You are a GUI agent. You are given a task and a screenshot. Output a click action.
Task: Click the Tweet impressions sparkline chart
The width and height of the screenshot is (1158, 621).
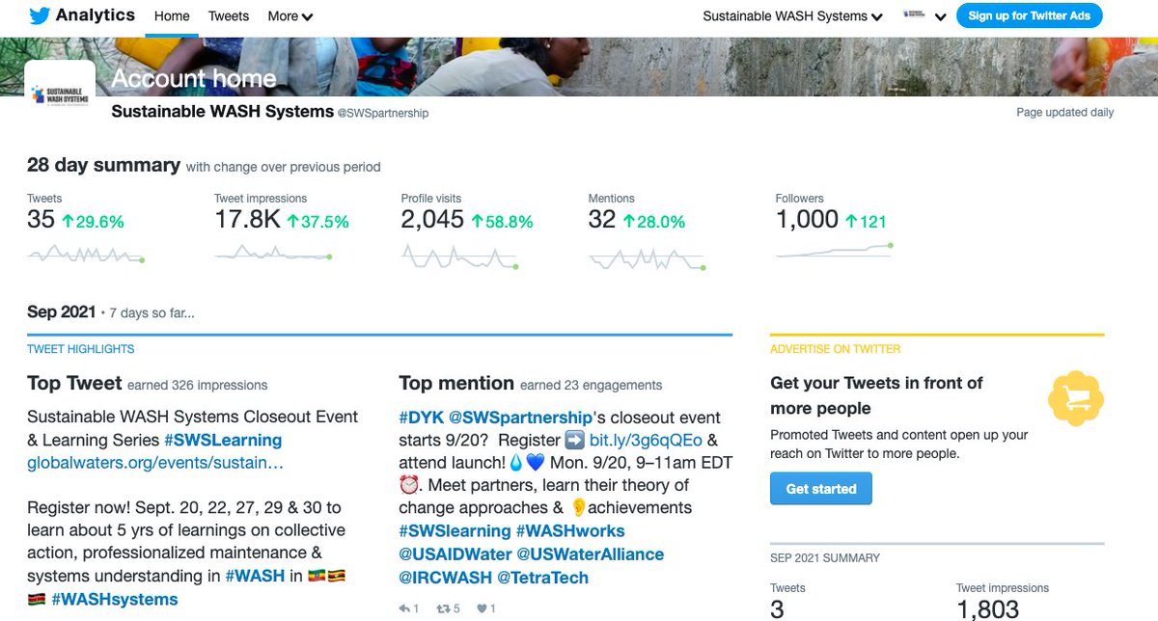pyautogui.click(x=273, y=254)
